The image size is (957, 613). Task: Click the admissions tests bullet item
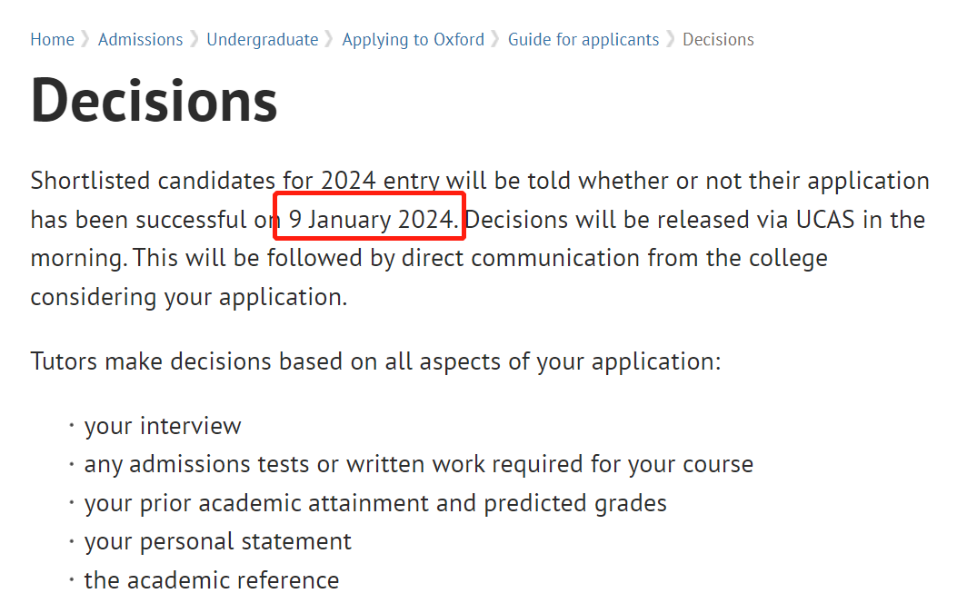(419, 465)
